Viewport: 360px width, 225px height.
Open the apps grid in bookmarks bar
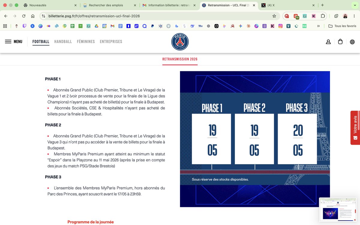coord(5,26)
